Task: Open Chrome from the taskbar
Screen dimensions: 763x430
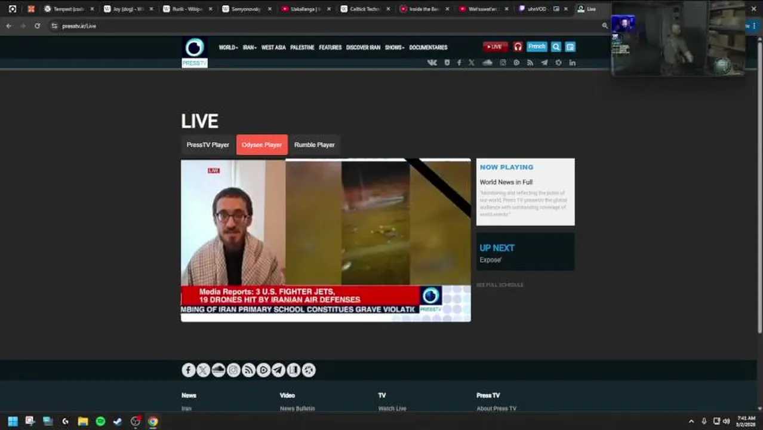Action: coord(153,421)
